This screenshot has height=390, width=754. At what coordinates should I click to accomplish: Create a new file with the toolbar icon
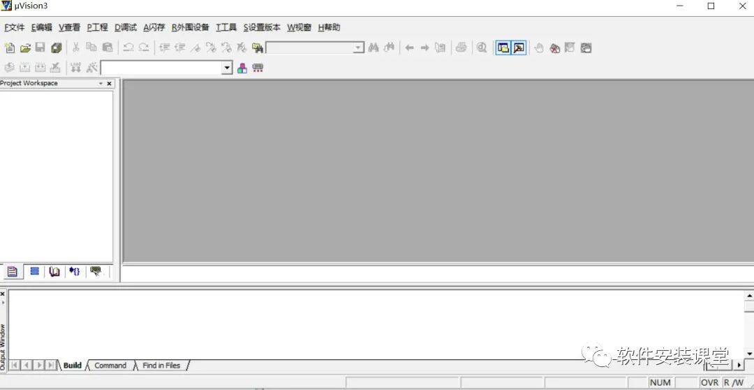coord(10,47)
